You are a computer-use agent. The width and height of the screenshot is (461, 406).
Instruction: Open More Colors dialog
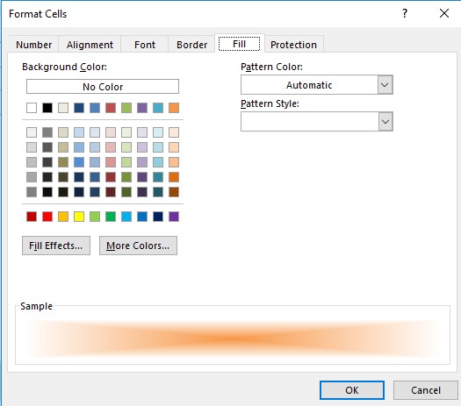coord(138,246)
